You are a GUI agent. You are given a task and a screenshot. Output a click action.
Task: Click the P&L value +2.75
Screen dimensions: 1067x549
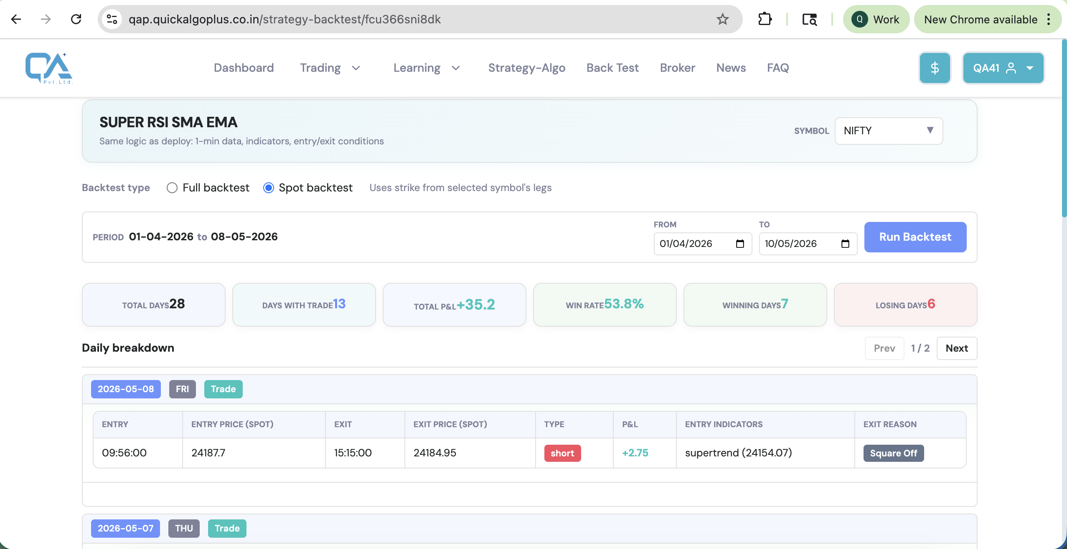tap(635, 453)
